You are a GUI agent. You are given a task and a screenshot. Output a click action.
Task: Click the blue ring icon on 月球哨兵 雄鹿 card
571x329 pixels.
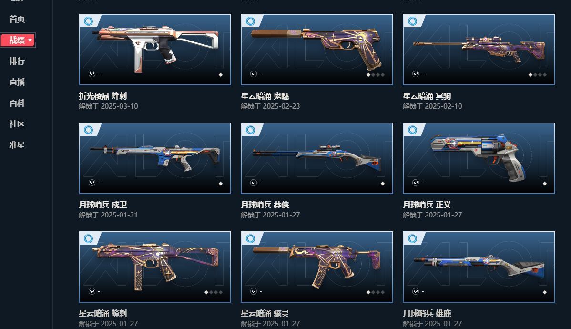pyautogui.click(x=413, y=238)
